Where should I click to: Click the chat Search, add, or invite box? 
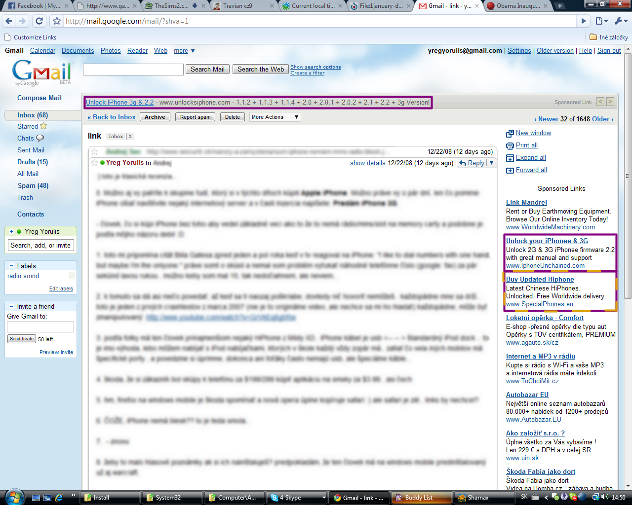click(40, 245)
